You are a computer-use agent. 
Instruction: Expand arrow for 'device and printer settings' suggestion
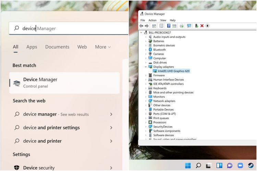tap(111, 128)
